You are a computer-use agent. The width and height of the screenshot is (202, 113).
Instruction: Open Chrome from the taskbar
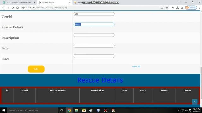(69, 110)
